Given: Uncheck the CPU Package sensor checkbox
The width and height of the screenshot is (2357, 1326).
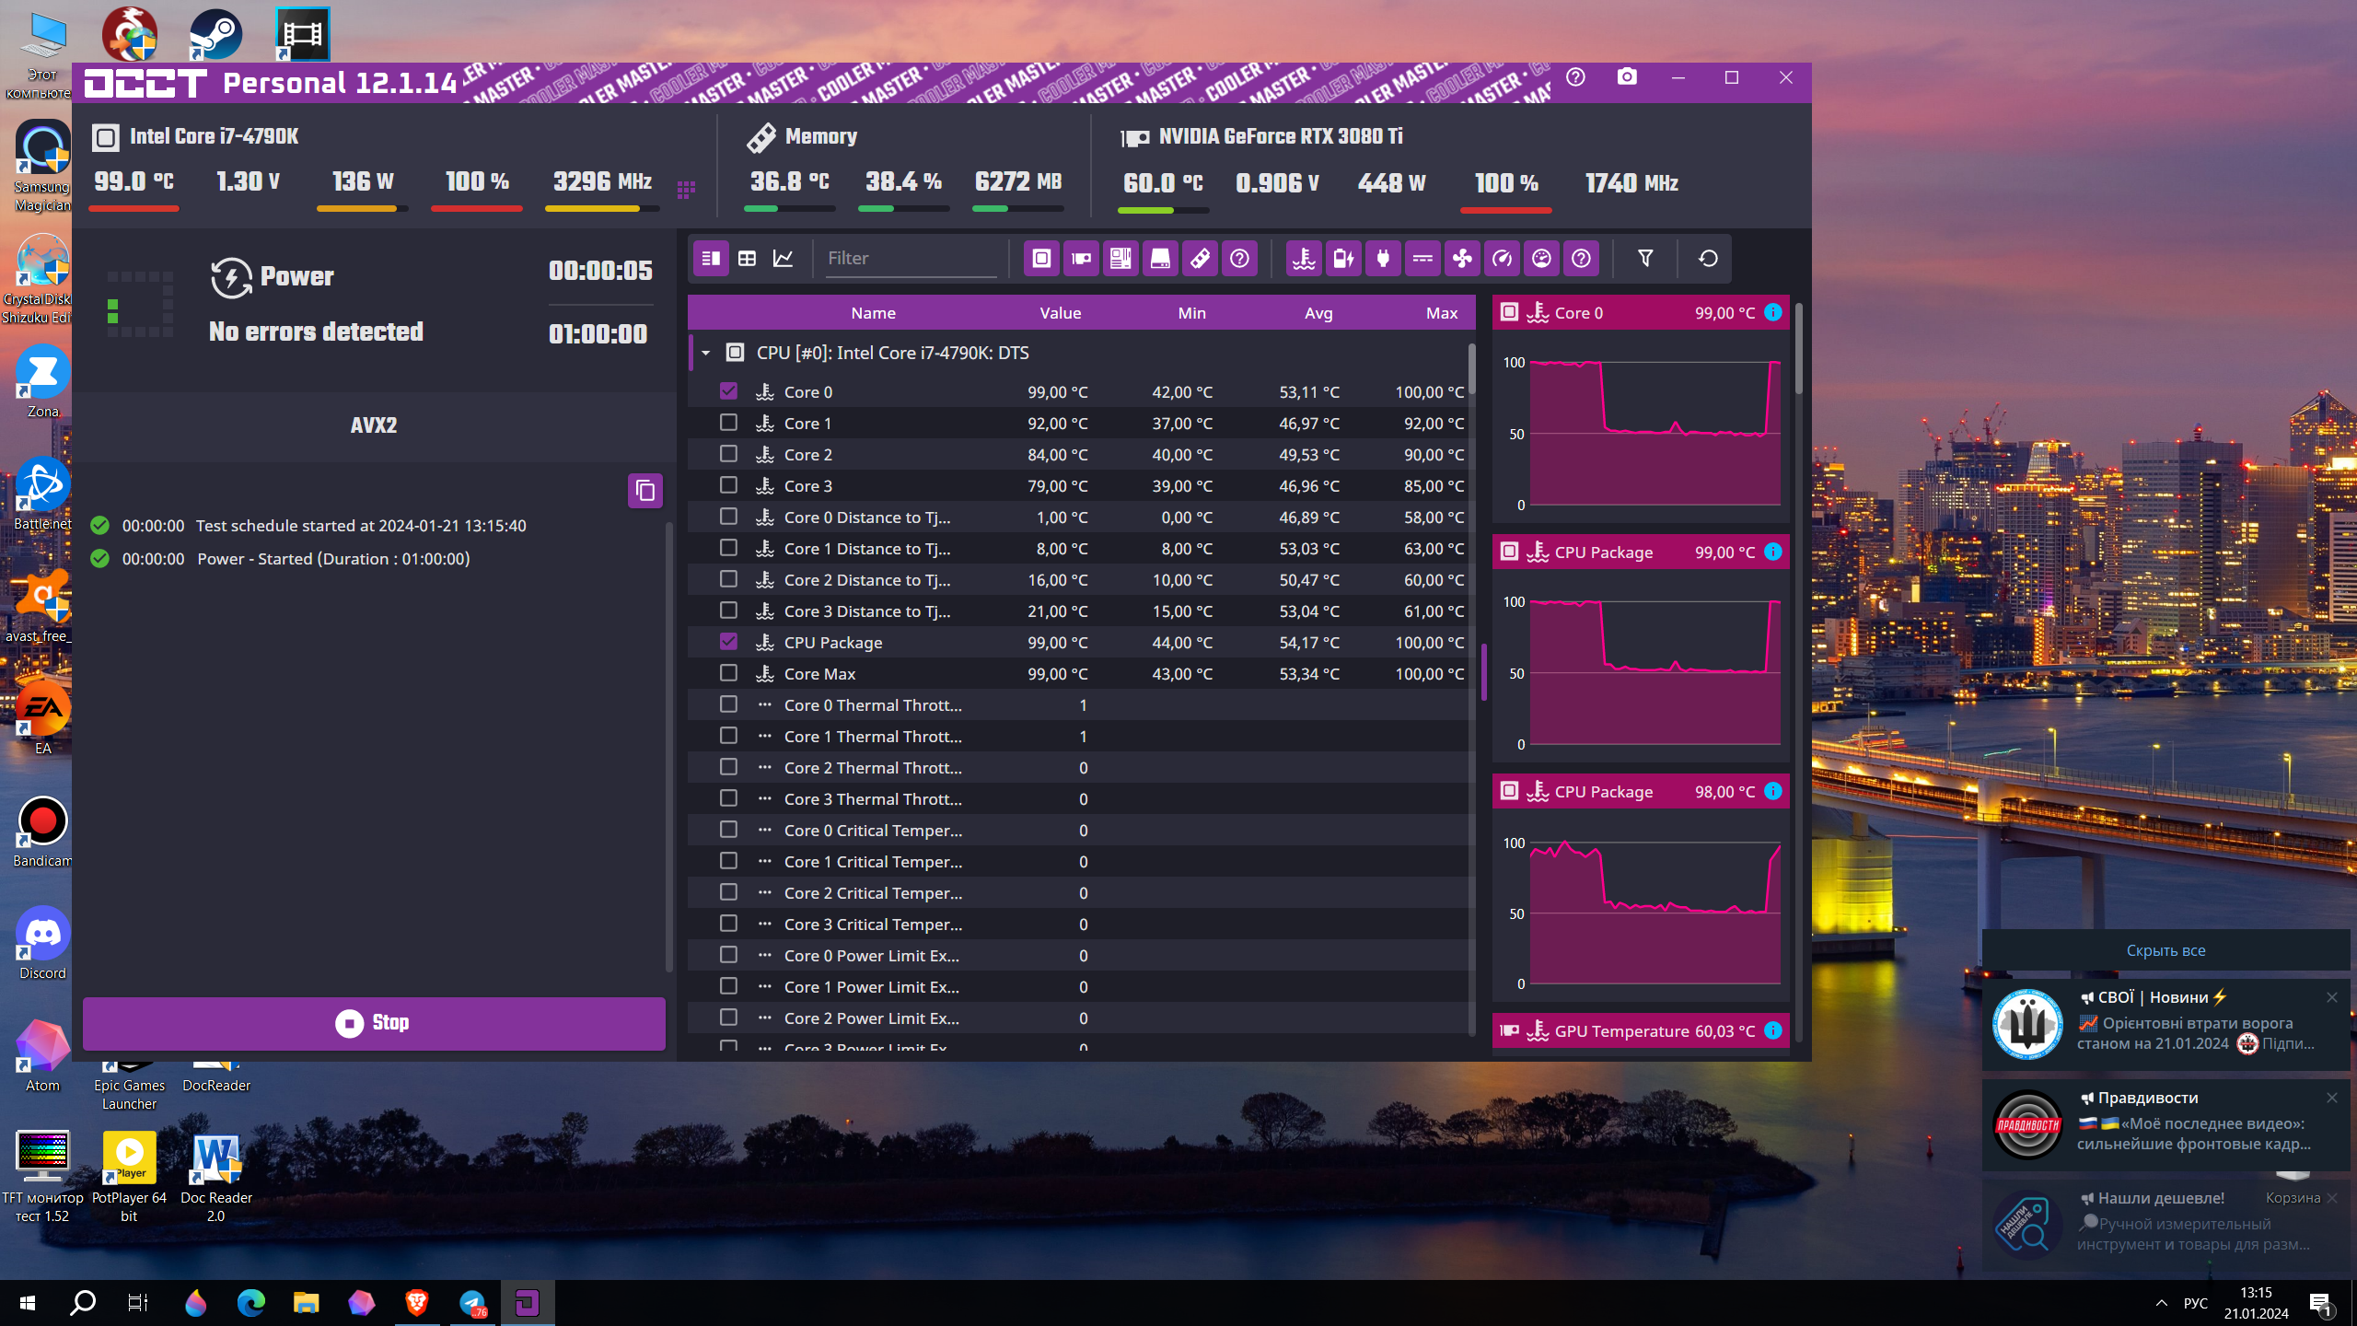Looking at the screenshot, I should [x=728, y=642].
